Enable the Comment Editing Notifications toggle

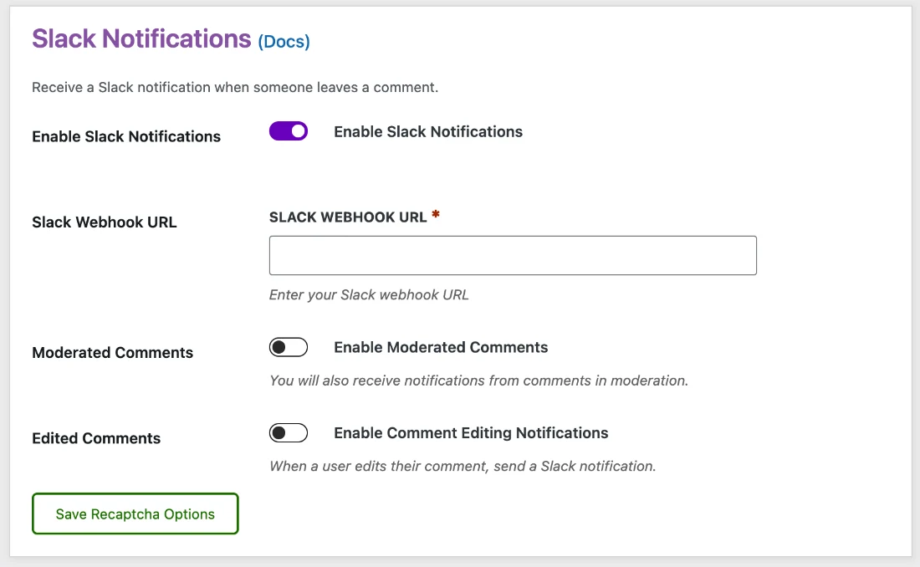[x=288, y=432]
